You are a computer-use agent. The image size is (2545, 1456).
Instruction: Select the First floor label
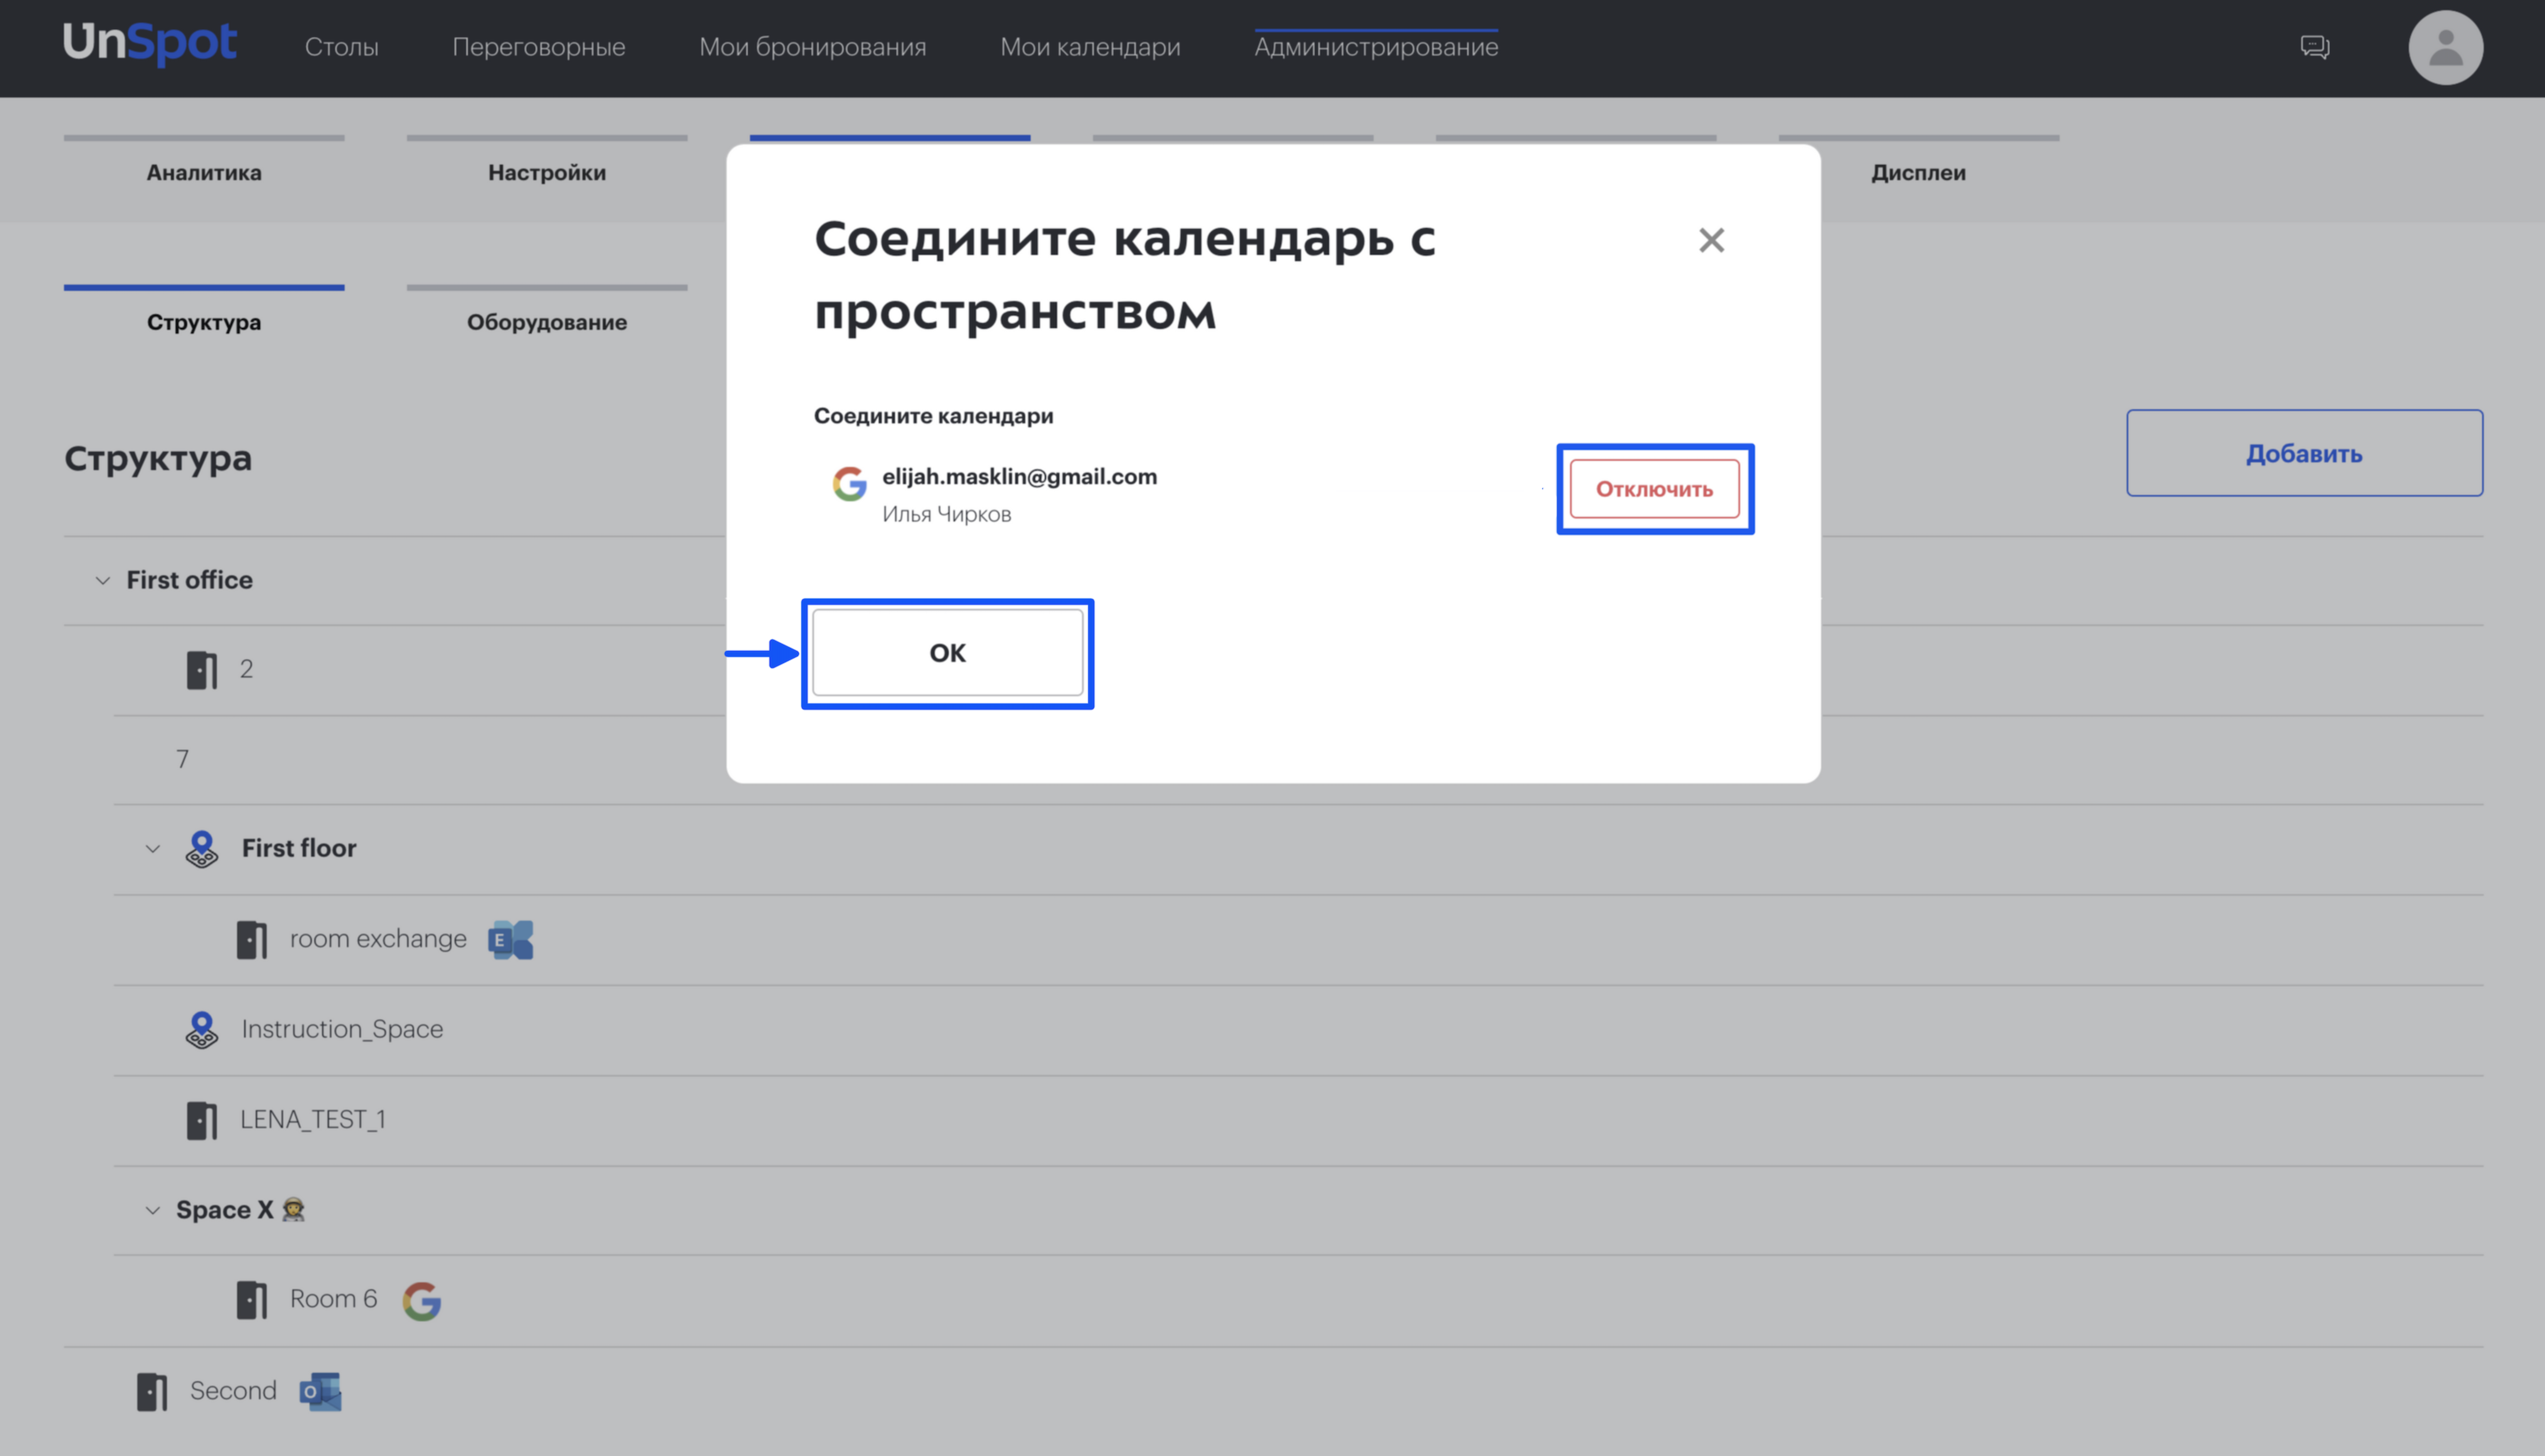[299, 848]
